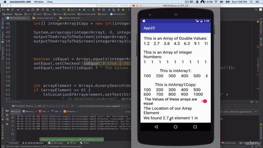Open the Android Monitor tool window
Viewport: 263px width, 148px height.
(33, 143)
